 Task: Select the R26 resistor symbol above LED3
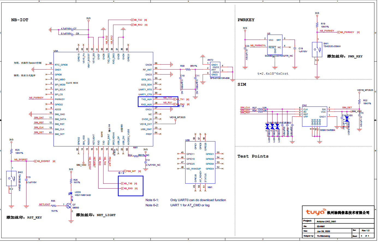[x=71, y=181]
